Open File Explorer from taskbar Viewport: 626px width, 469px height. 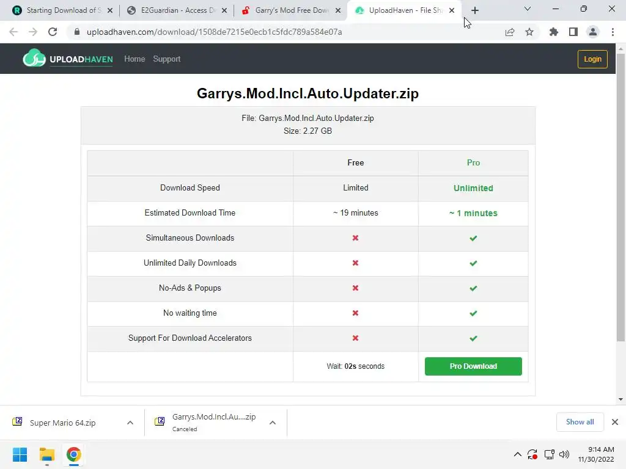tap(47, 454)
